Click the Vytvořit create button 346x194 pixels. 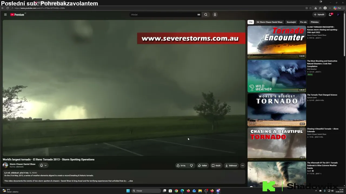click(x=319, y=15)
